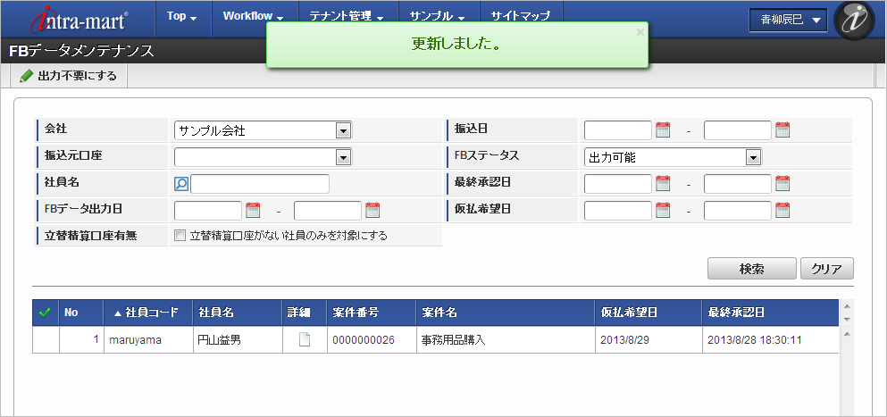Open calendar for FBデータ出力日 start date
Image resolution: width=887 pixels, height=417 pixels.
pyautogui.click(x=253, y=211)
